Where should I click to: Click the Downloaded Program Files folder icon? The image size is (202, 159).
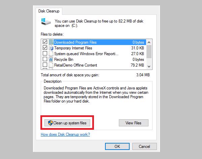click(x=51, y=42)
